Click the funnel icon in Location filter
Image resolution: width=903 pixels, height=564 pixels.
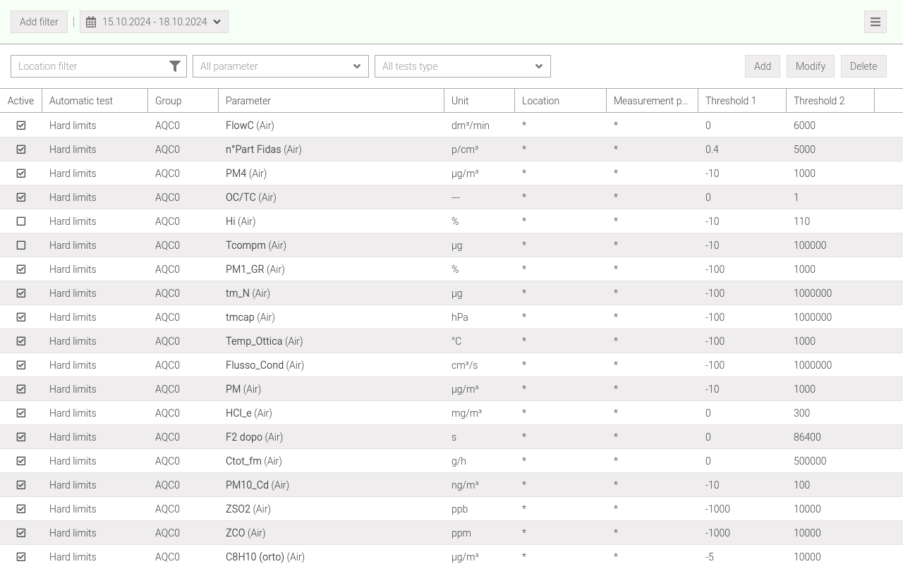coord(175,66)
